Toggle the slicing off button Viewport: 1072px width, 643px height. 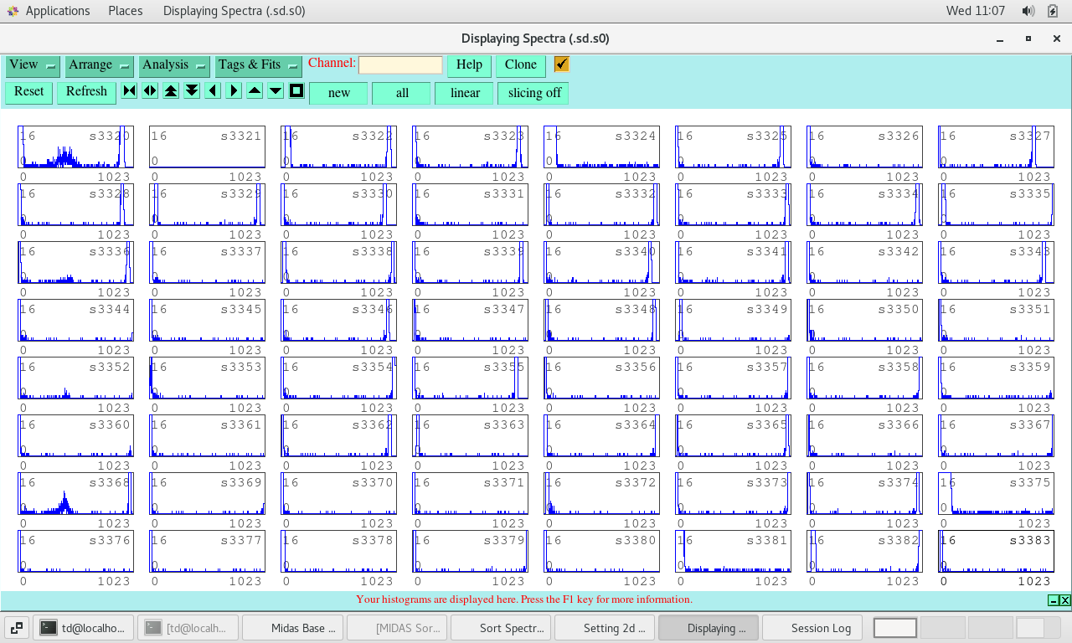(x=533, y=93)
